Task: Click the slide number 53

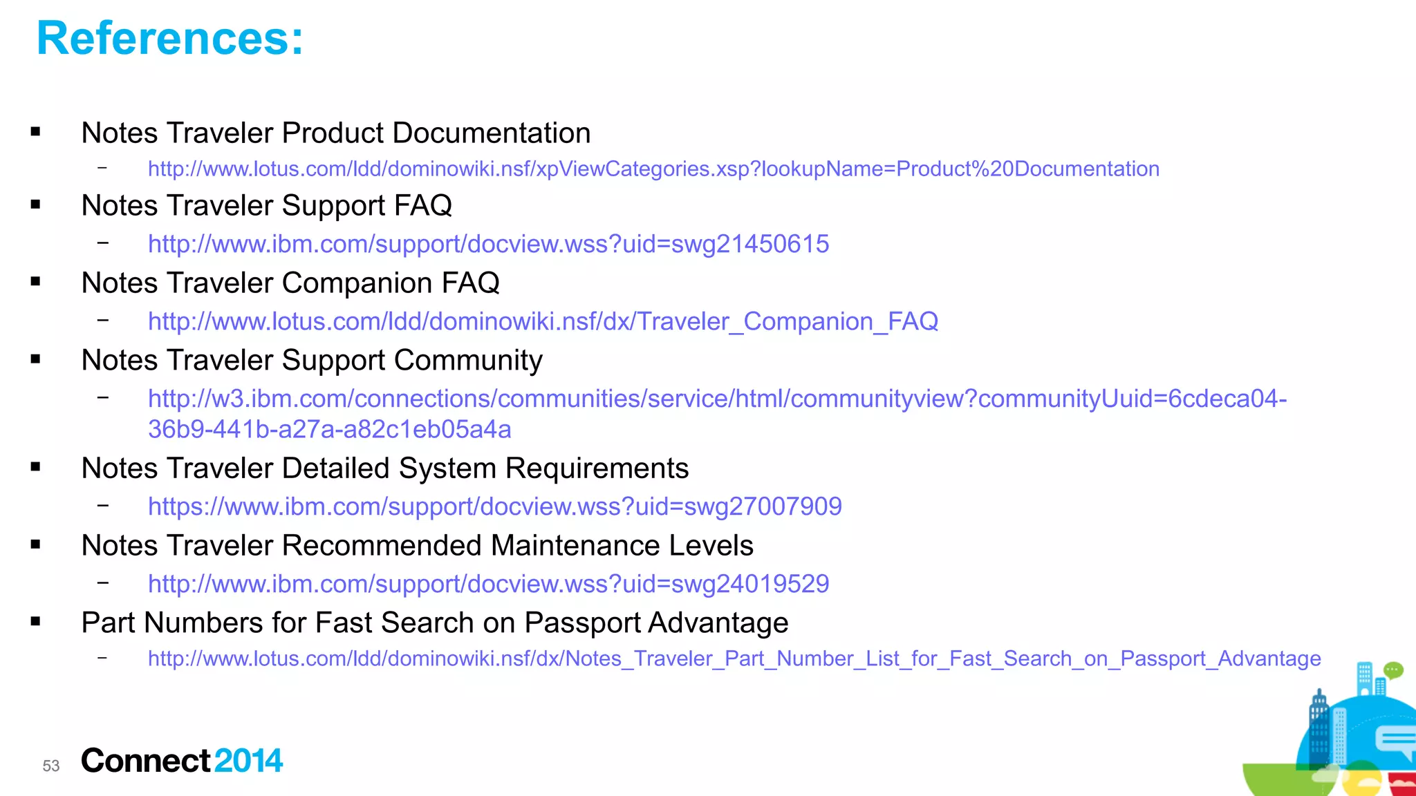Action: (51, 766)
